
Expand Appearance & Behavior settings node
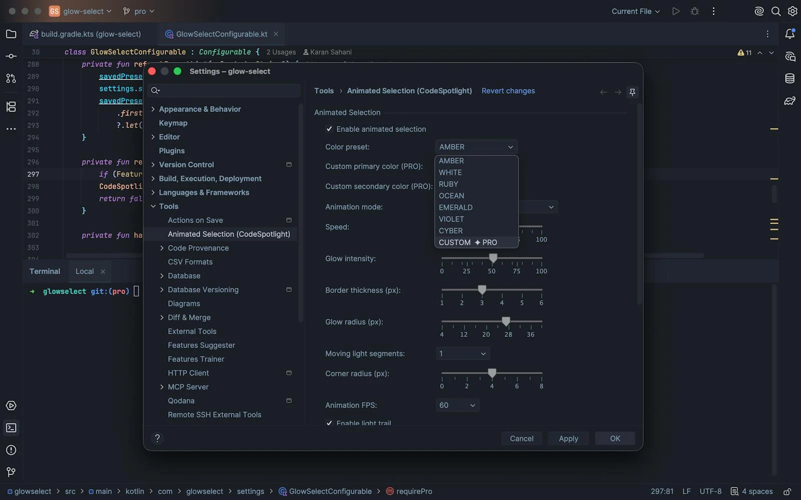point(153,109)
